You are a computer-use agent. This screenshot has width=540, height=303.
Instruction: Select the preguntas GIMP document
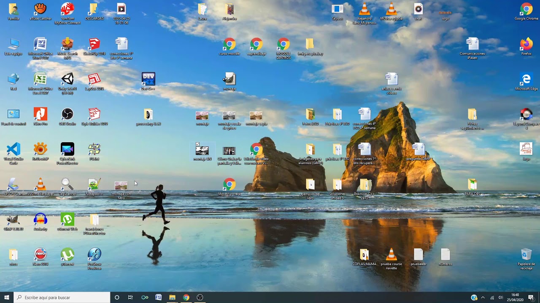pos(418,152)
